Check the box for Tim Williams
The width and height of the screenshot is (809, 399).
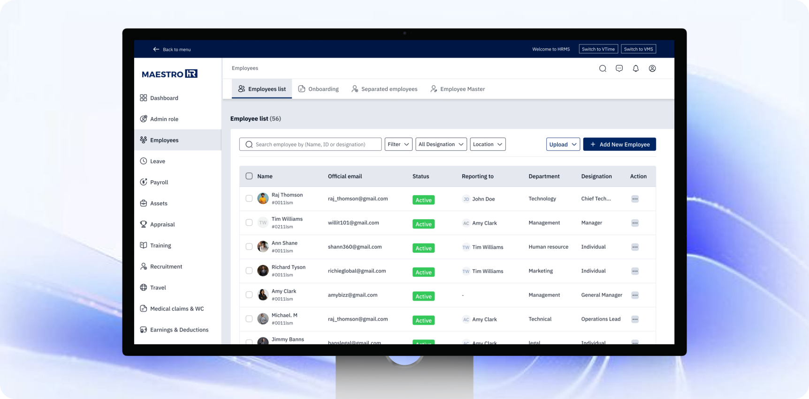coord(249,222)
